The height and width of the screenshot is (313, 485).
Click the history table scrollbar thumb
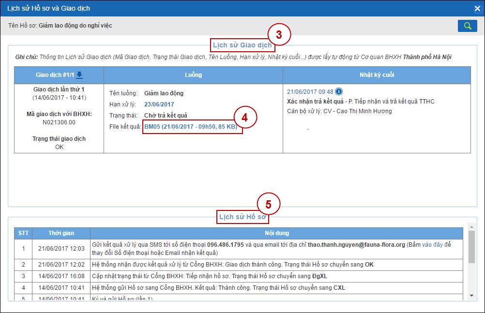pyautogui.click(x=471, y=247)
